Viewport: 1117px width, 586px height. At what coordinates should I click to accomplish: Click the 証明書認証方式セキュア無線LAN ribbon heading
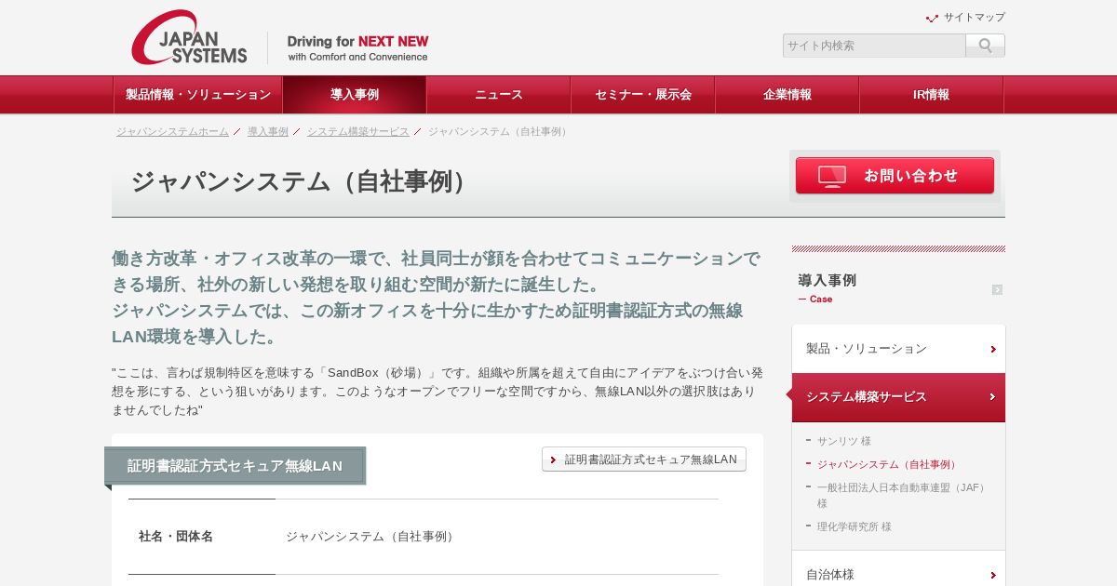235,466
